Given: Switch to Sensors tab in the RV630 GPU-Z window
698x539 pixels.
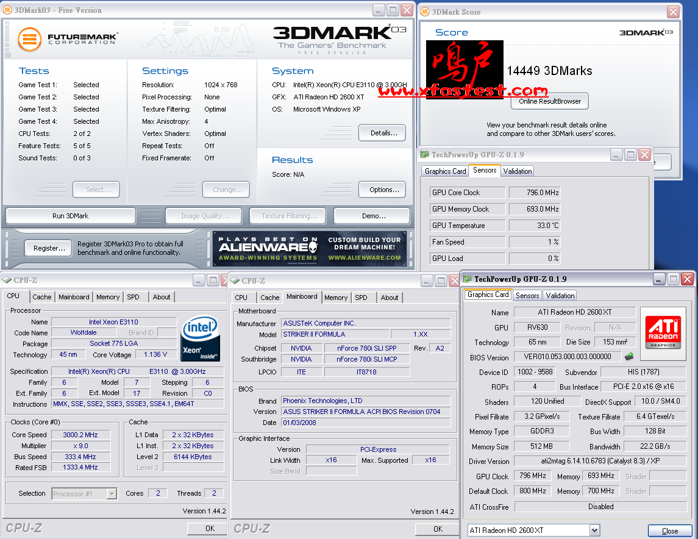Looking at the screenshot, I should click(x=527, y=296).
